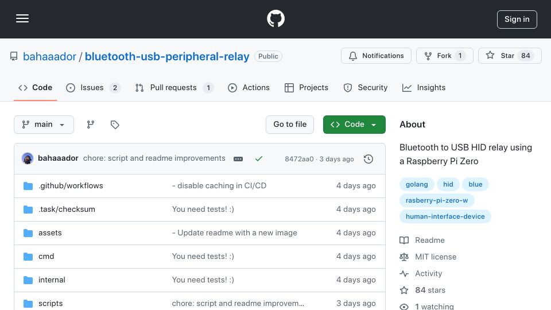Open commit history clock icon
The width and height of the screenshot is (551, 310).
coord(368,159)
